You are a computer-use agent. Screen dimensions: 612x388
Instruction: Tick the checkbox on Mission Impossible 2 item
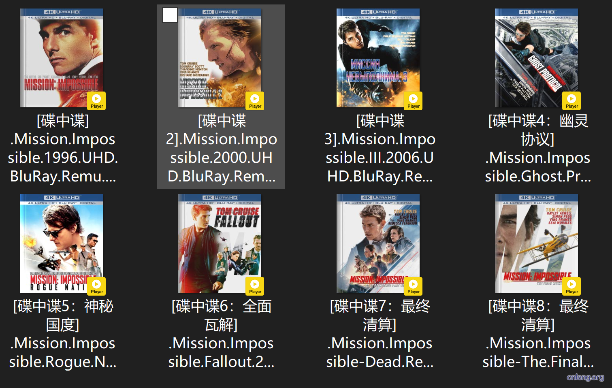click(x=170, y=15)
